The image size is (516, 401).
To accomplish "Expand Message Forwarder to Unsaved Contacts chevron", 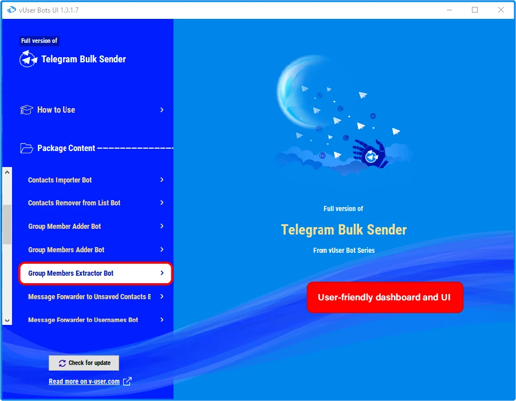I will point(162,296).
